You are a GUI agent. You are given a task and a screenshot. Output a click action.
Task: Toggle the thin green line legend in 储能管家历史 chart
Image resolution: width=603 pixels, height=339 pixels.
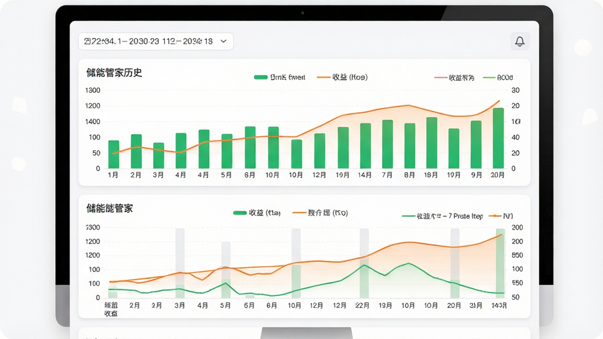498,78
